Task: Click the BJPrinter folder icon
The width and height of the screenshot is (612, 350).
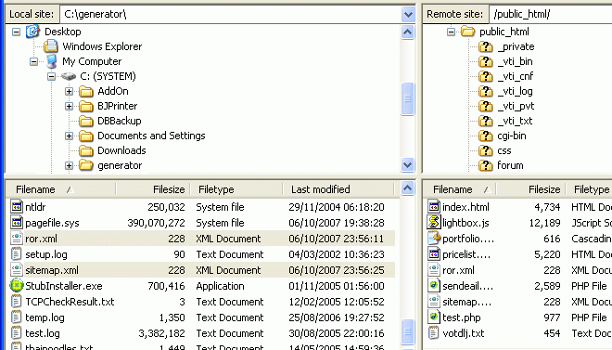Action: (x=86, y=106)
